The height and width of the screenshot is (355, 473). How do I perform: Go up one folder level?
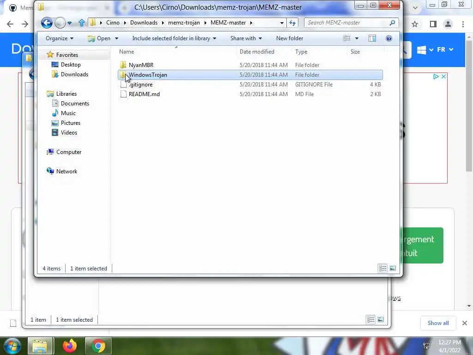81,23
